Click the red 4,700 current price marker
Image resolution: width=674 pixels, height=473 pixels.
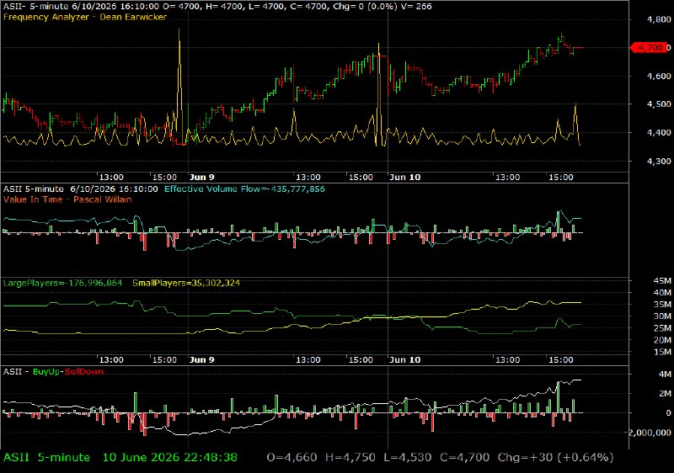pyautogui.click(x=650, y=47)
